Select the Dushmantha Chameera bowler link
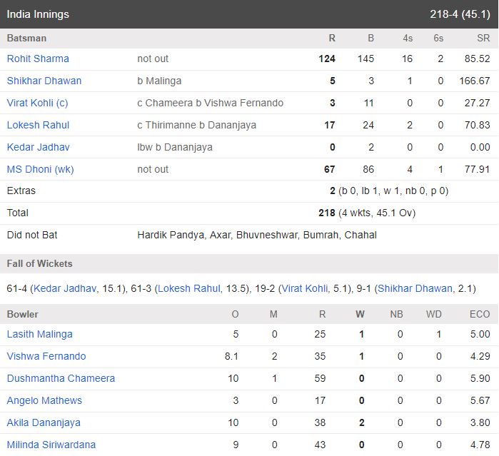499x456 pixels. click(61, 379)
